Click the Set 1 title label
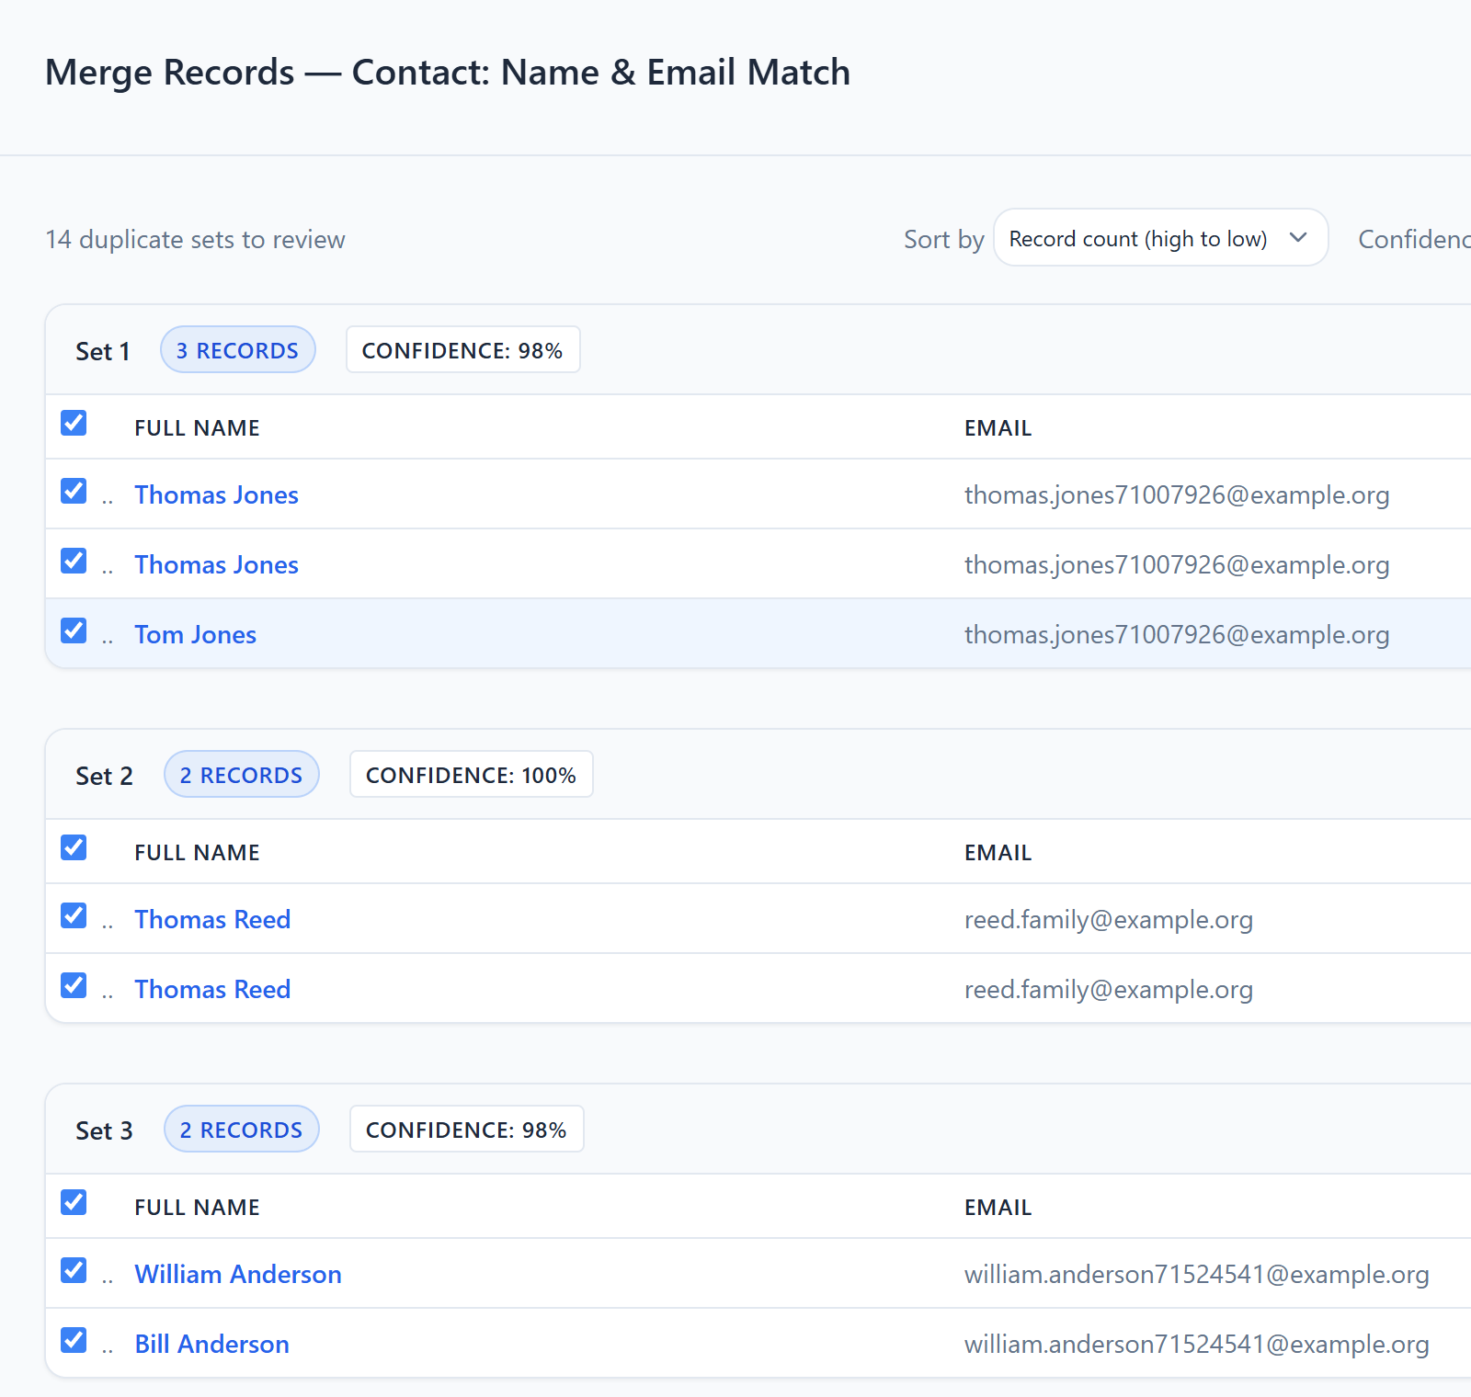The width and height of the screenshot is (1471, 1397). (103, 351)
